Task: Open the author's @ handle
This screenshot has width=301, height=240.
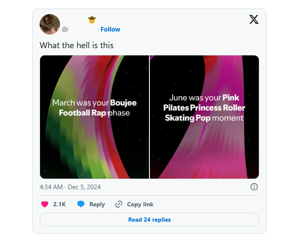Action: [79, 29]
